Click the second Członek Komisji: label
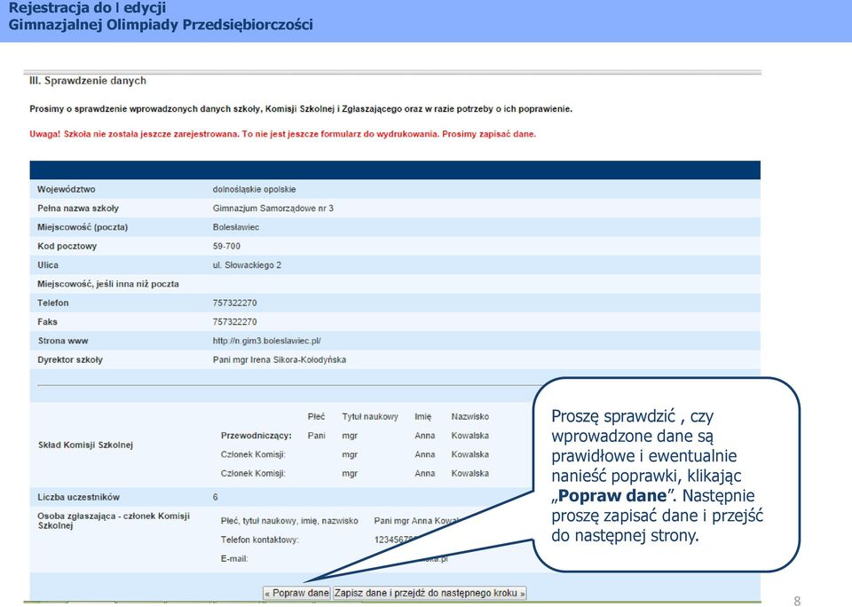852x607 pixels. click(253, 473)
